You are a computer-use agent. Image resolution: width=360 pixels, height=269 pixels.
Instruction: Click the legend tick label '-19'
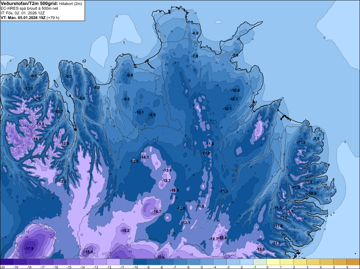16,267
